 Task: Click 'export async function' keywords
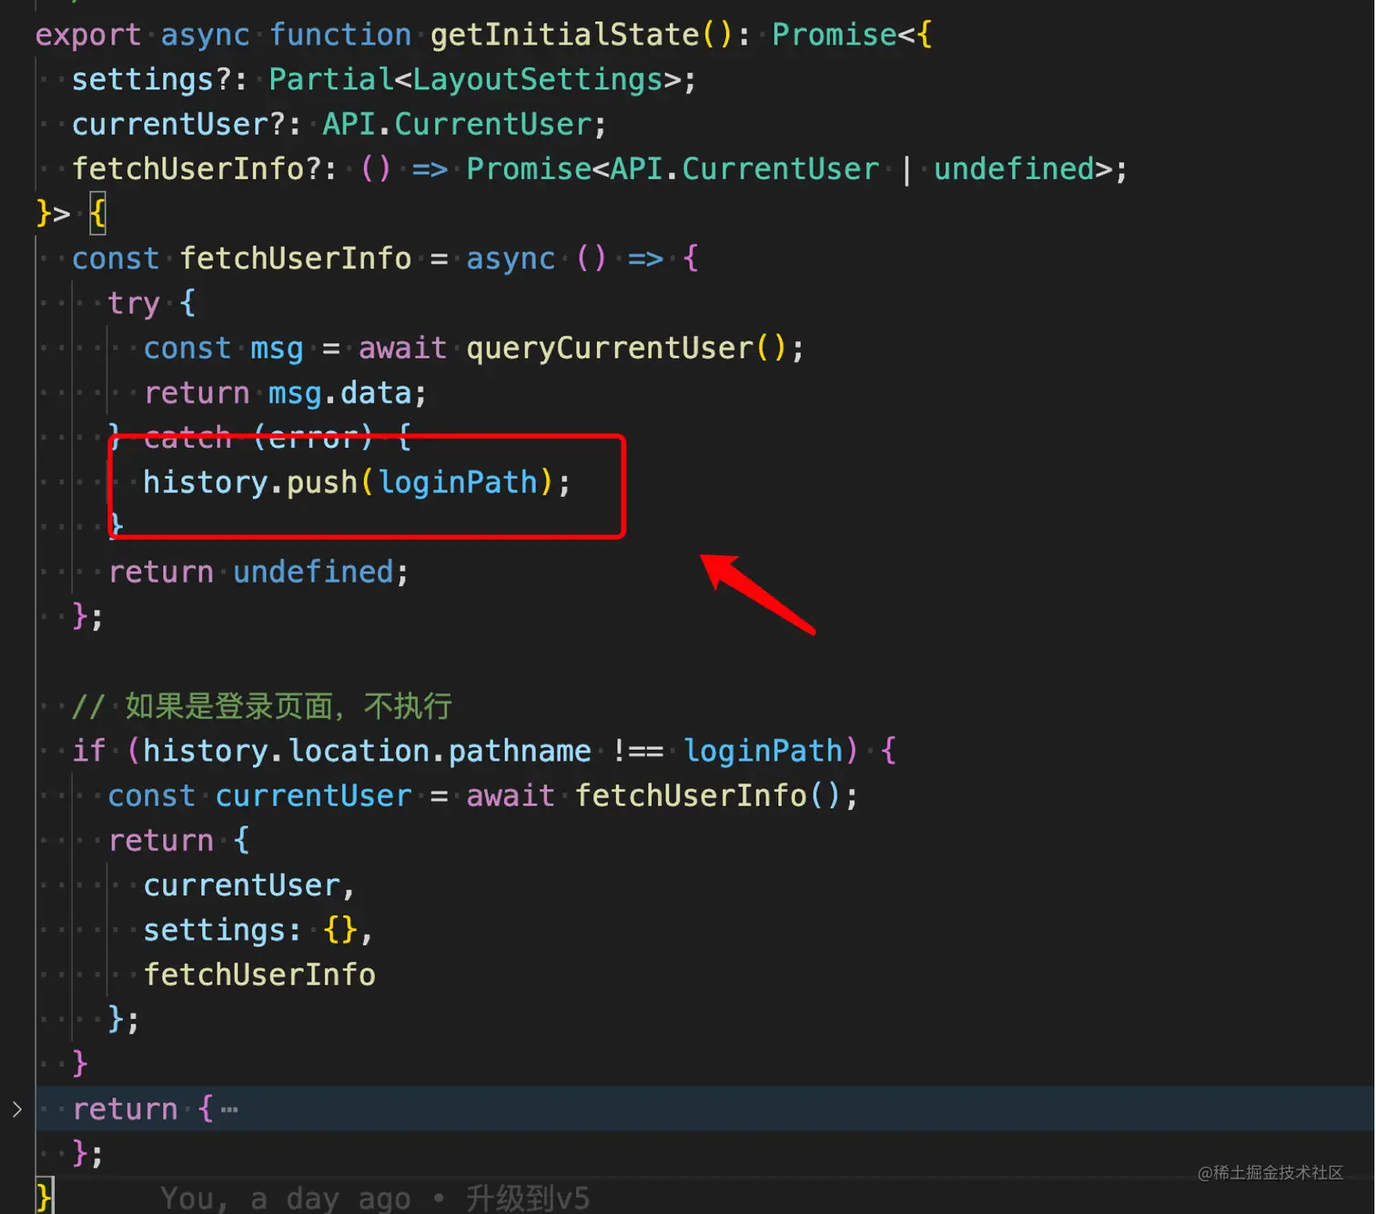(223, 35)
